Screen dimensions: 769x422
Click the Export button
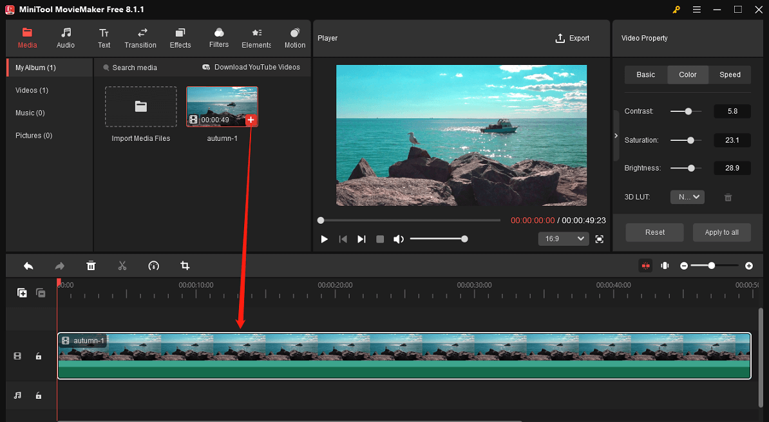pos(573,38)
